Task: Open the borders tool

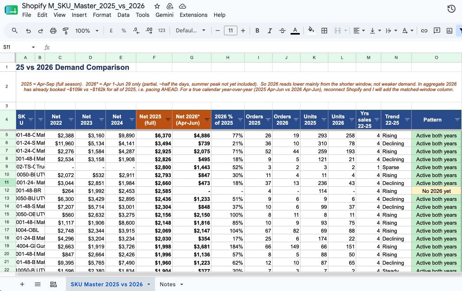Action: pos(324,31)
